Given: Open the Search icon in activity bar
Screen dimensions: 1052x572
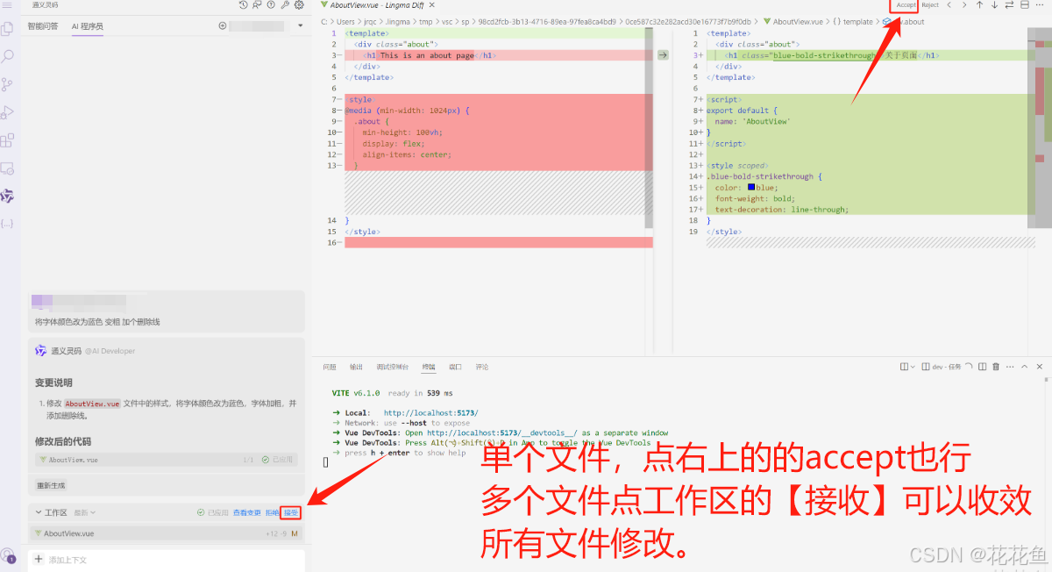Looking at the screenshot, I should tap(8, 57).
